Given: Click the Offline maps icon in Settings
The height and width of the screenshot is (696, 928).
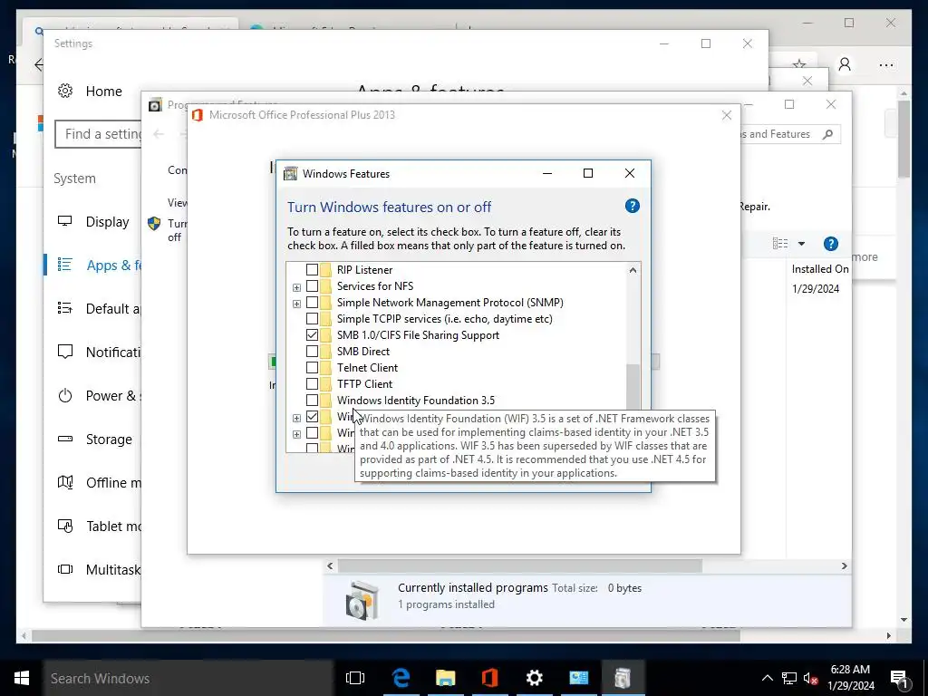Looking at the screenshot, I should point(65,482).
